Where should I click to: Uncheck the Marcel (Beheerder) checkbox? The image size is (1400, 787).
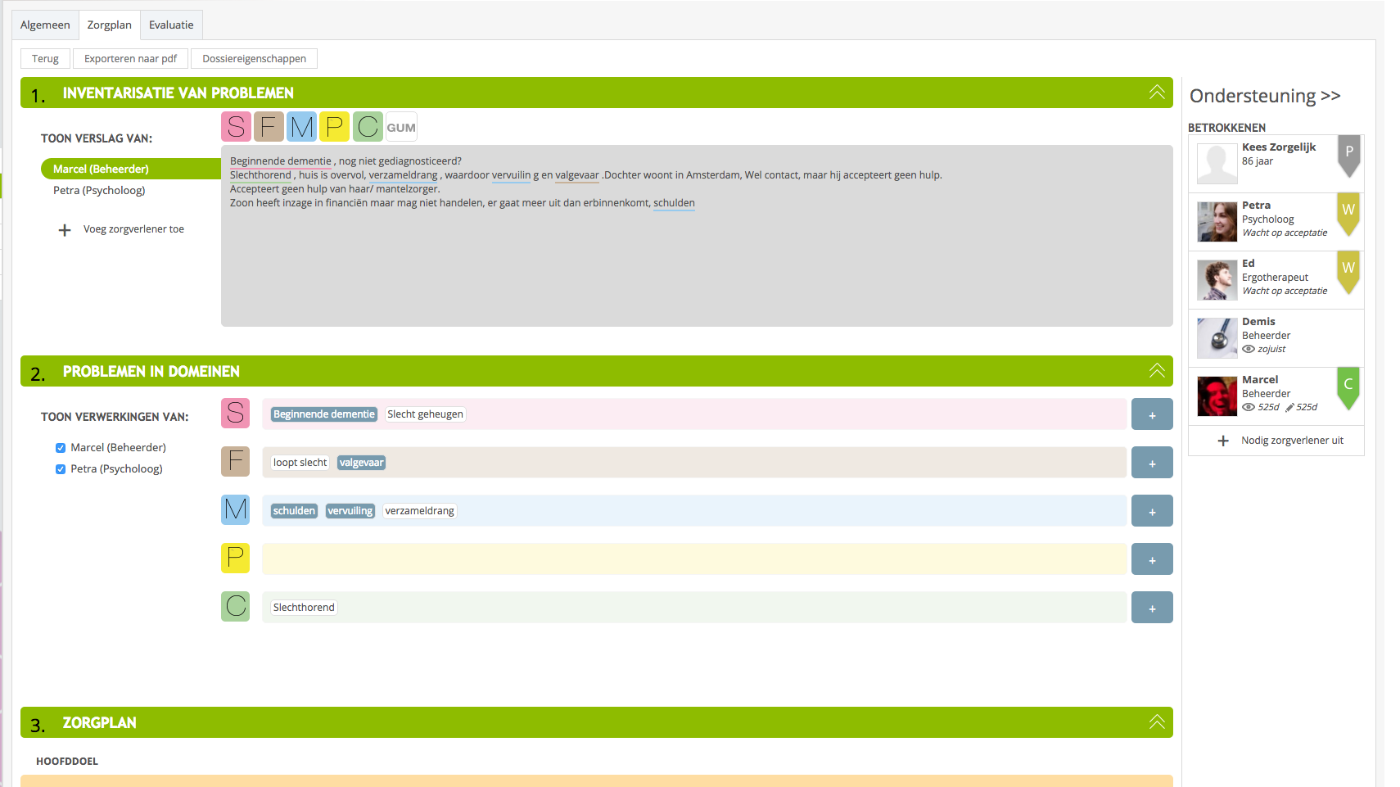click(x=61, y=448)
